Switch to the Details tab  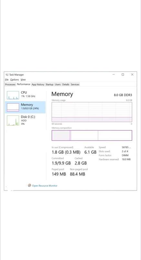tap(66, 84)
